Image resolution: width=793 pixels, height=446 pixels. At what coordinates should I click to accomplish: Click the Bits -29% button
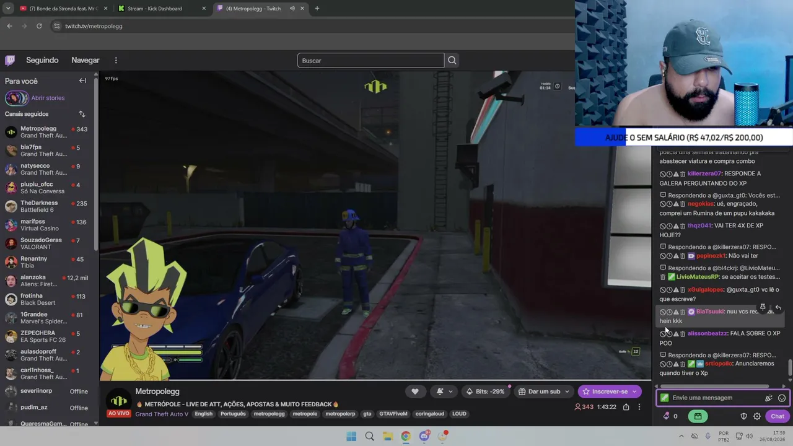point(485,391)
